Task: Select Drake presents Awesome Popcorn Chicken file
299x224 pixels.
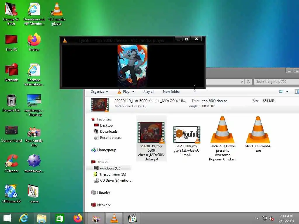Action: 222,139
